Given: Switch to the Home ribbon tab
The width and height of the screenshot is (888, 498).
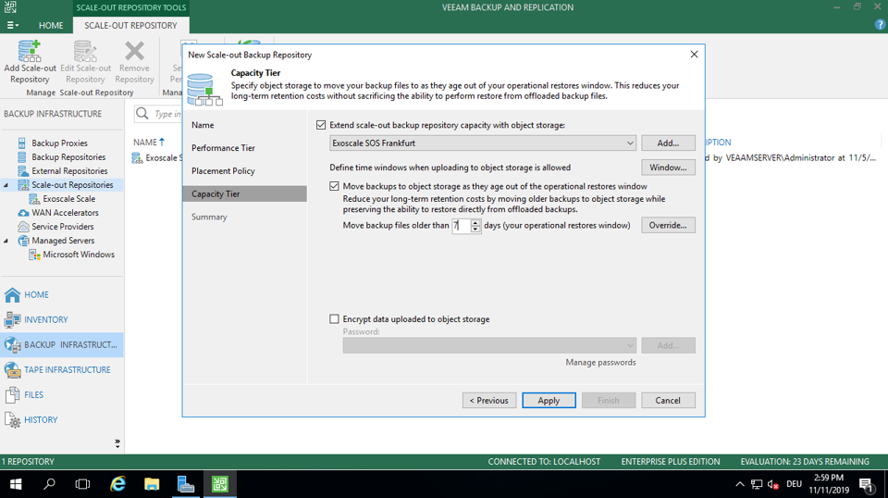Looking at the screenshot, I should [51, 25].
